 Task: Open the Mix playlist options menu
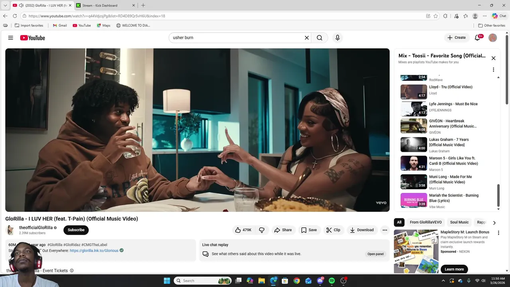point(493,70)
